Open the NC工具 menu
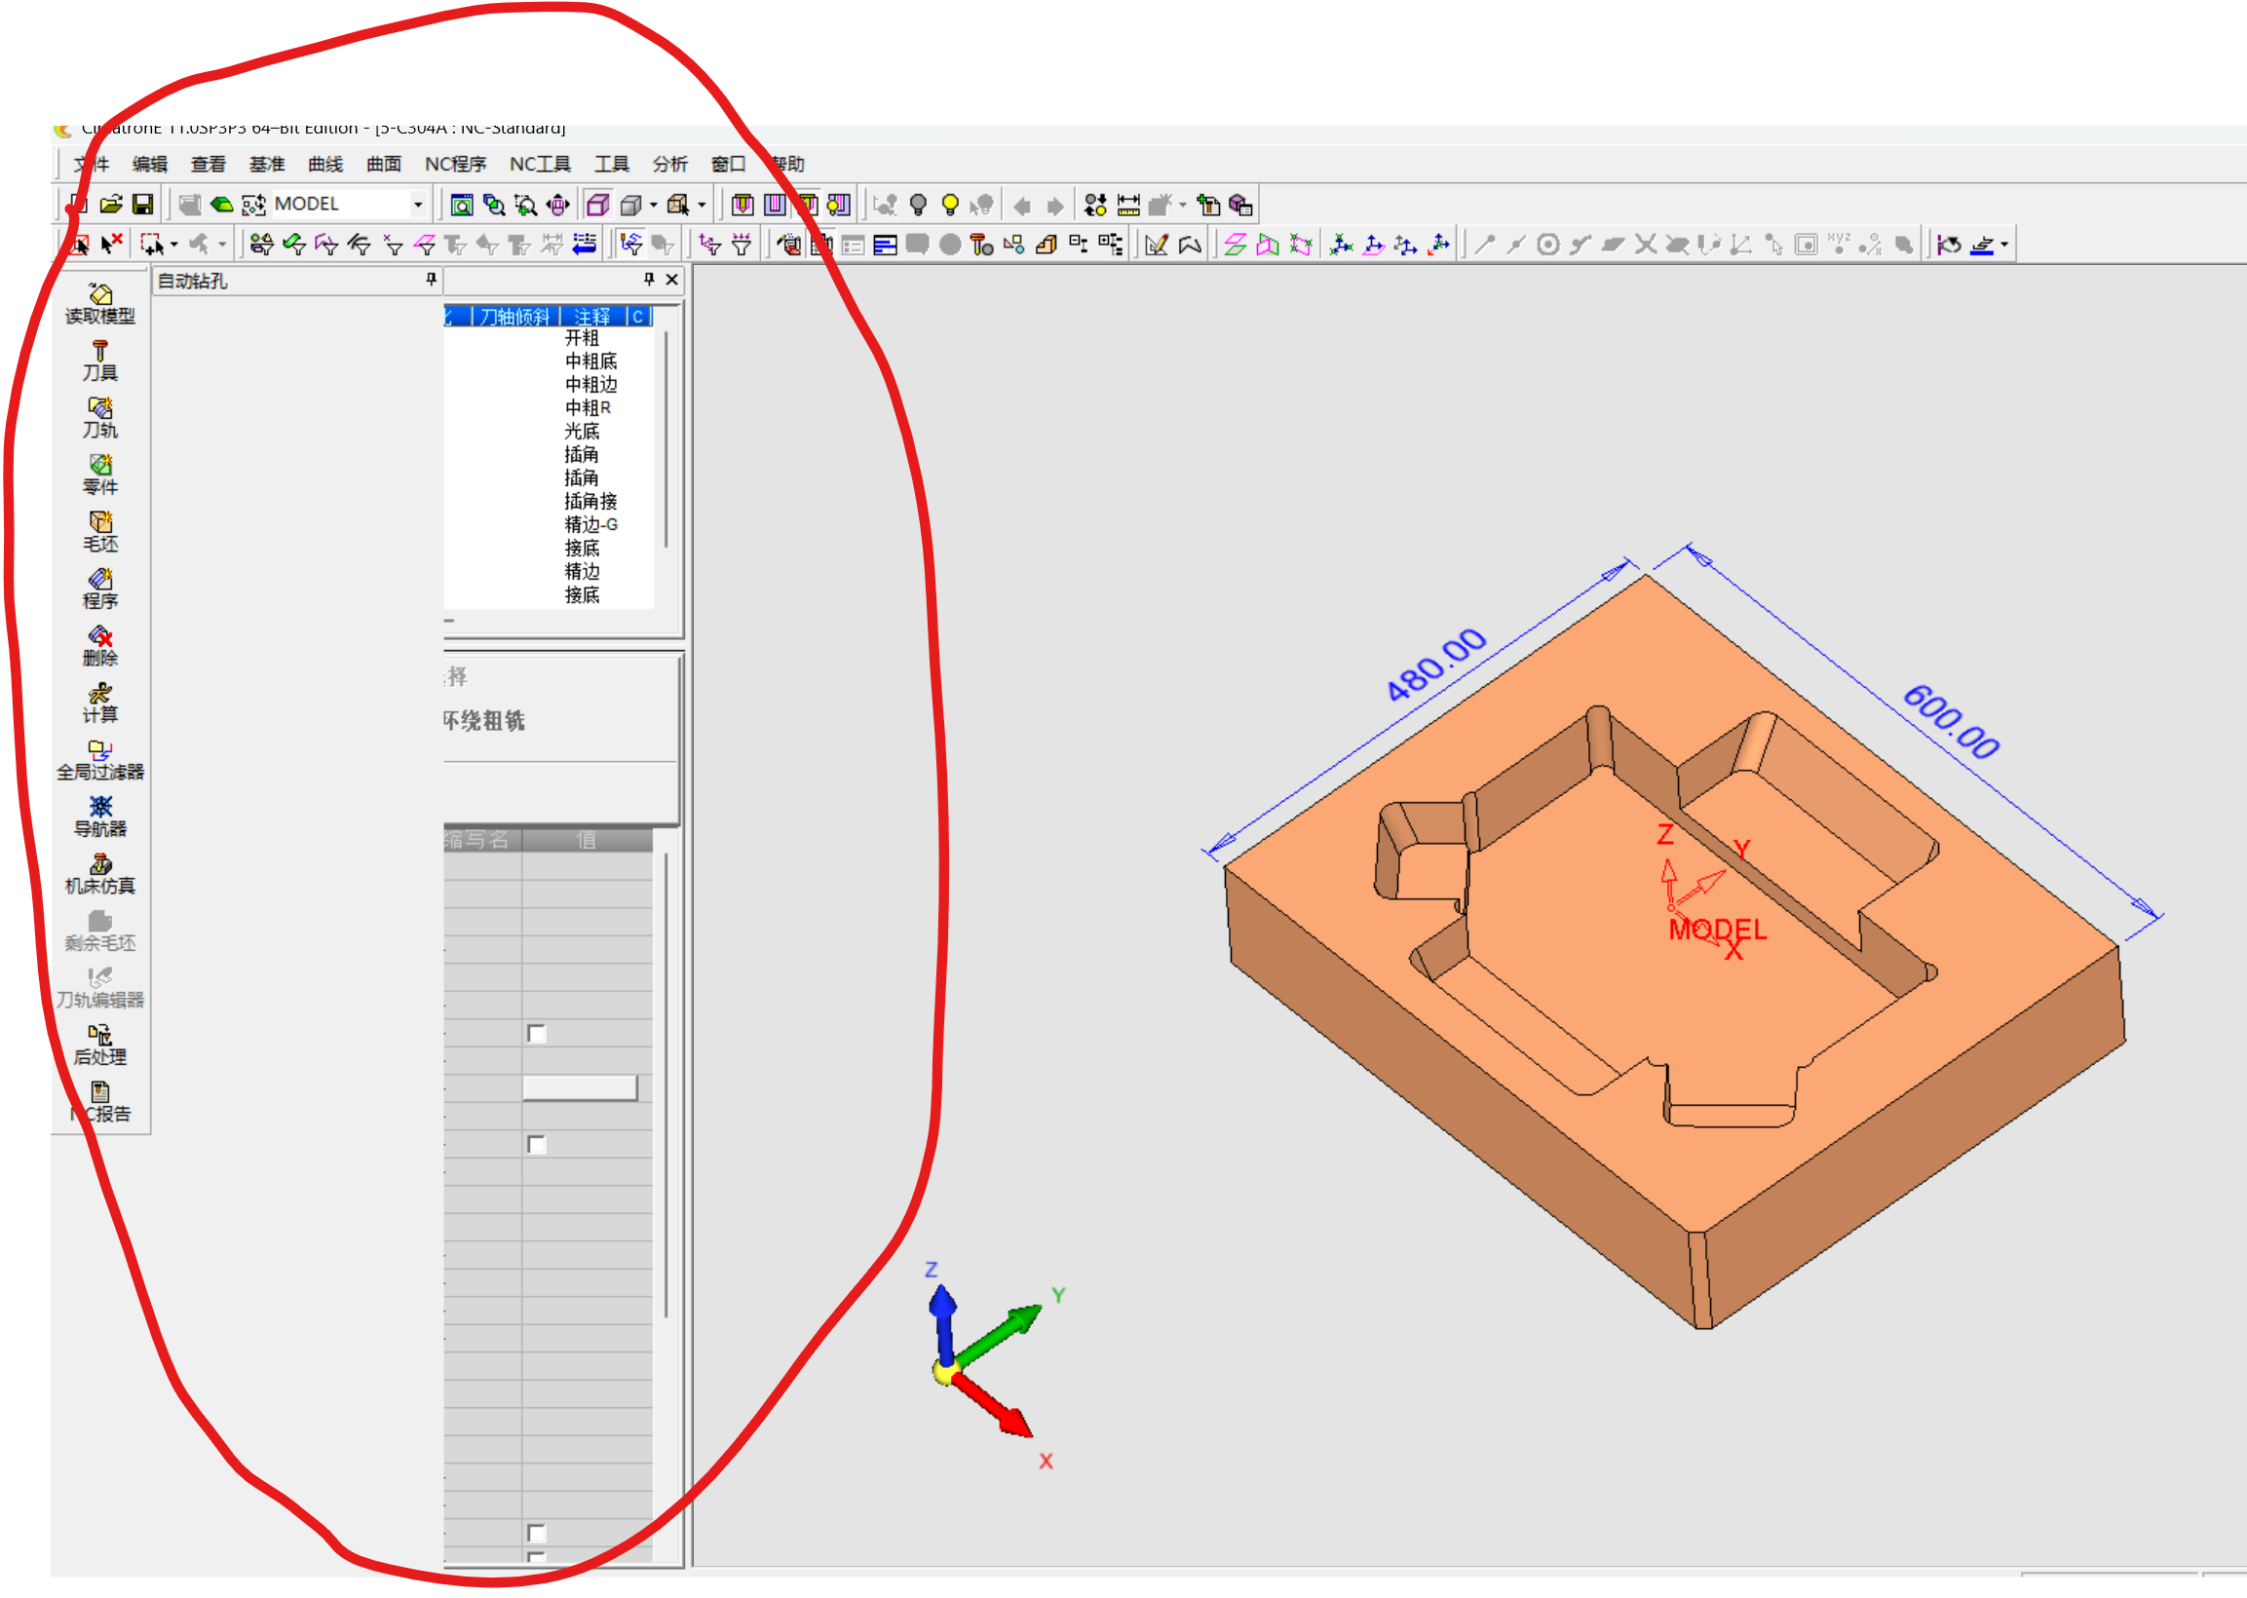The width and height of the screenshot is (2247, 1598). coord(540,165)
